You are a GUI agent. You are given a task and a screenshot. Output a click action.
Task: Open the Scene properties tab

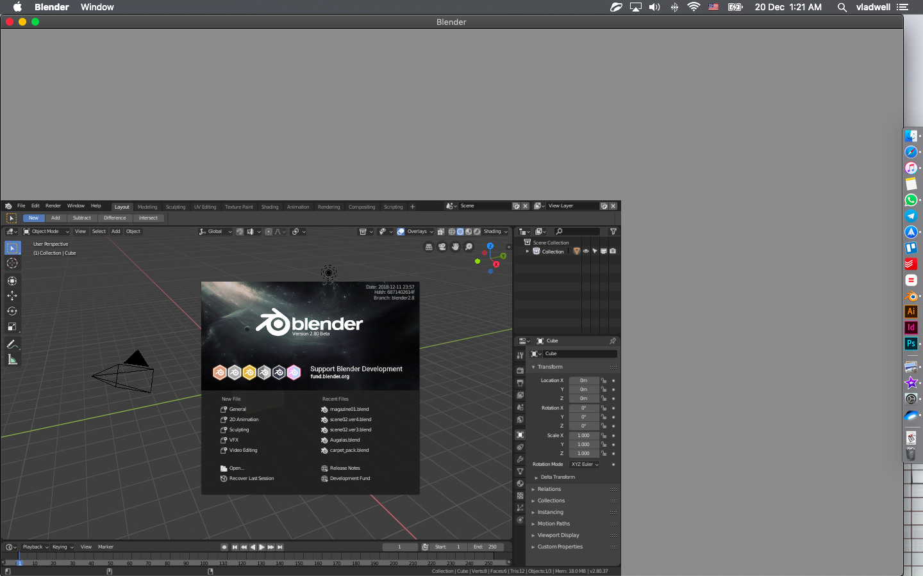coord(520,407)
